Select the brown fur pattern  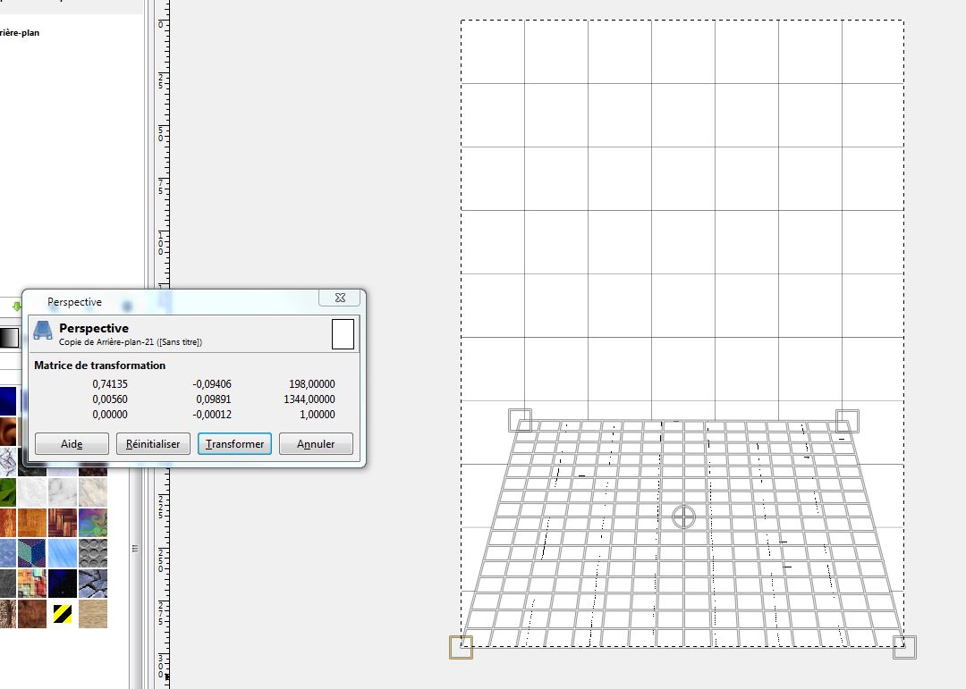32,614
